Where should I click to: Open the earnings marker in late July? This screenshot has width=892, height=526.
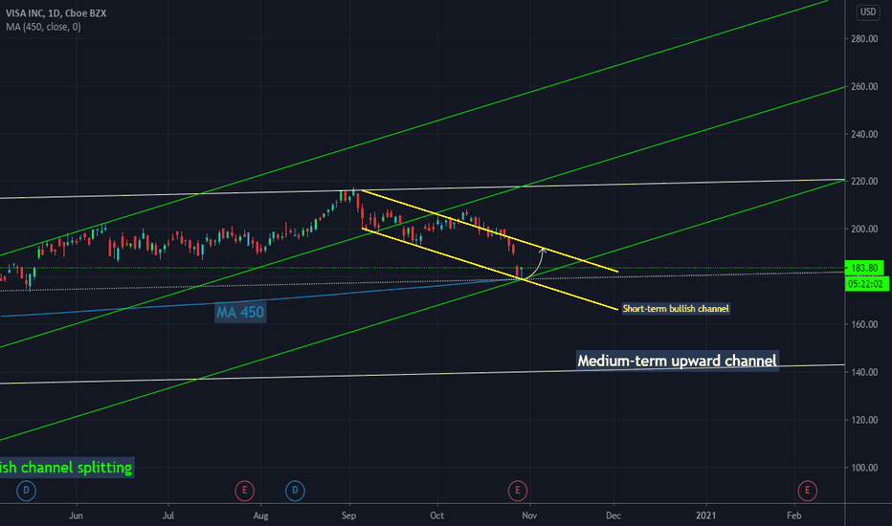pos(245,491)
